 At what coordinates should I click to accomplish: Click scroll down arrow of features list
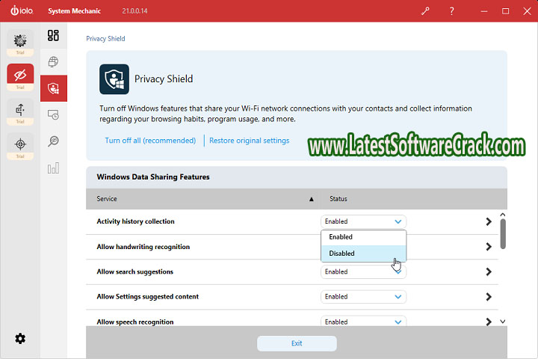point(503,322)
